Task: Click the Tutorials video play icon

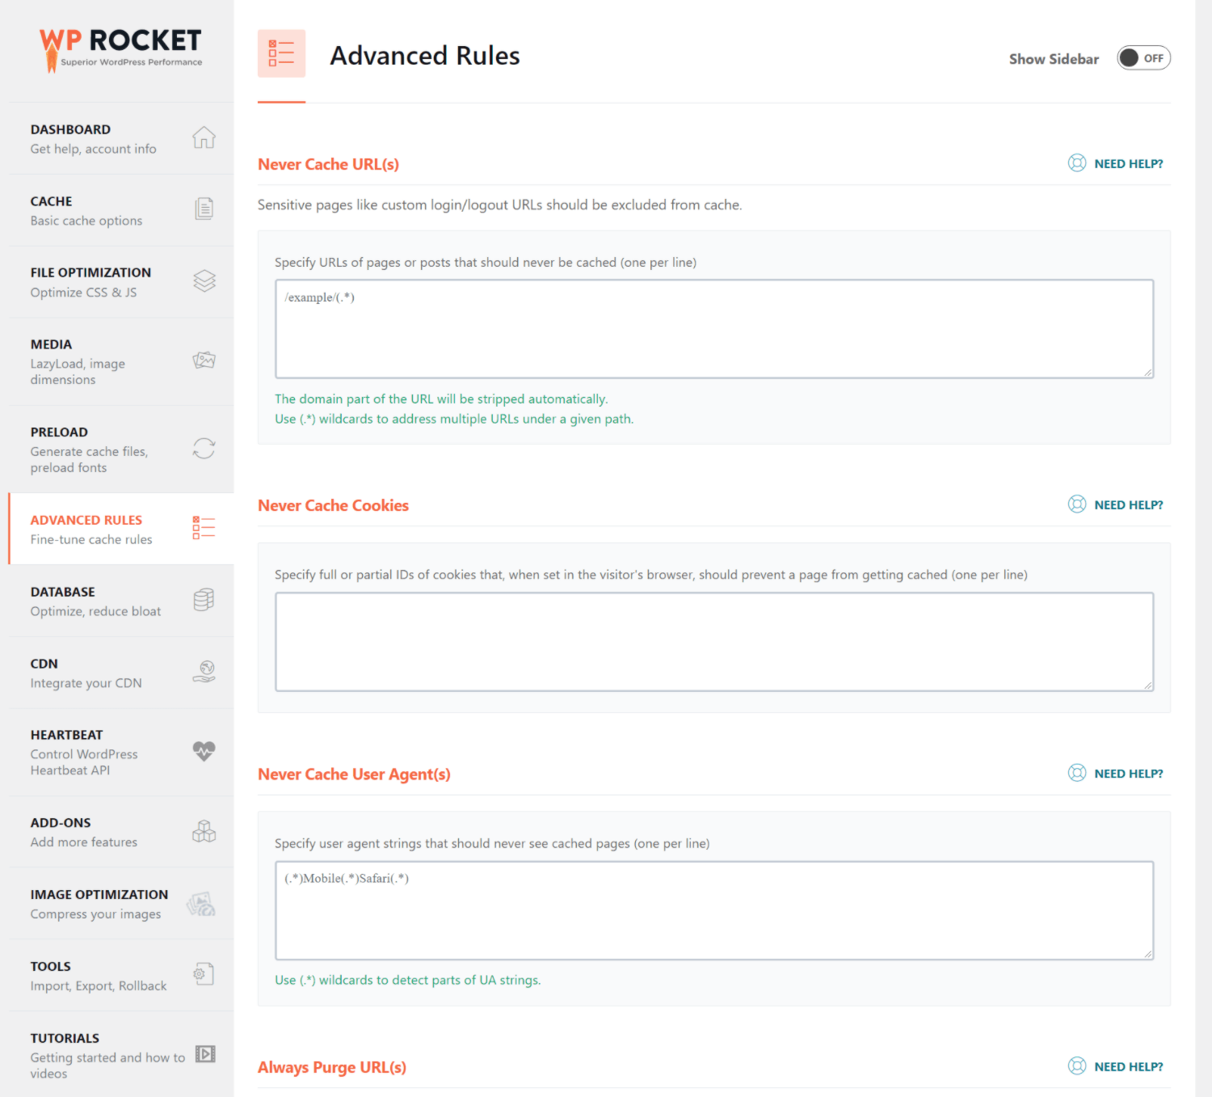Action: (x=205, y=1054)
